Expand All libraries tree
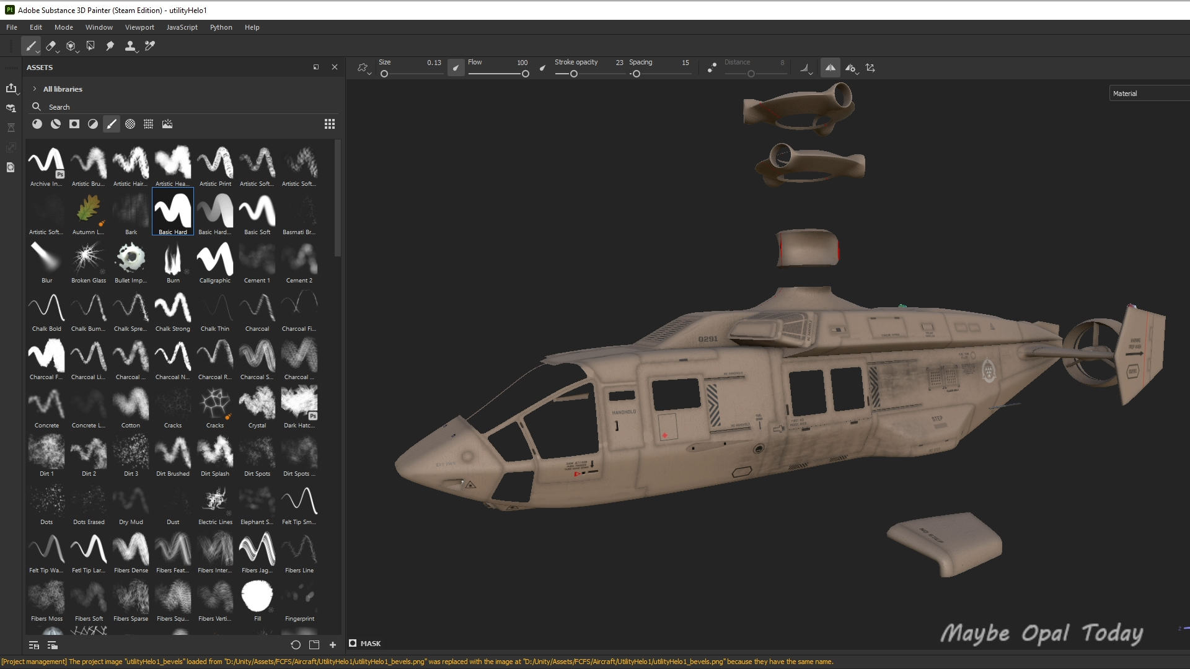The width and height of the screenshot is (1190, 669). pyautogui.click(x=35, y=89)
